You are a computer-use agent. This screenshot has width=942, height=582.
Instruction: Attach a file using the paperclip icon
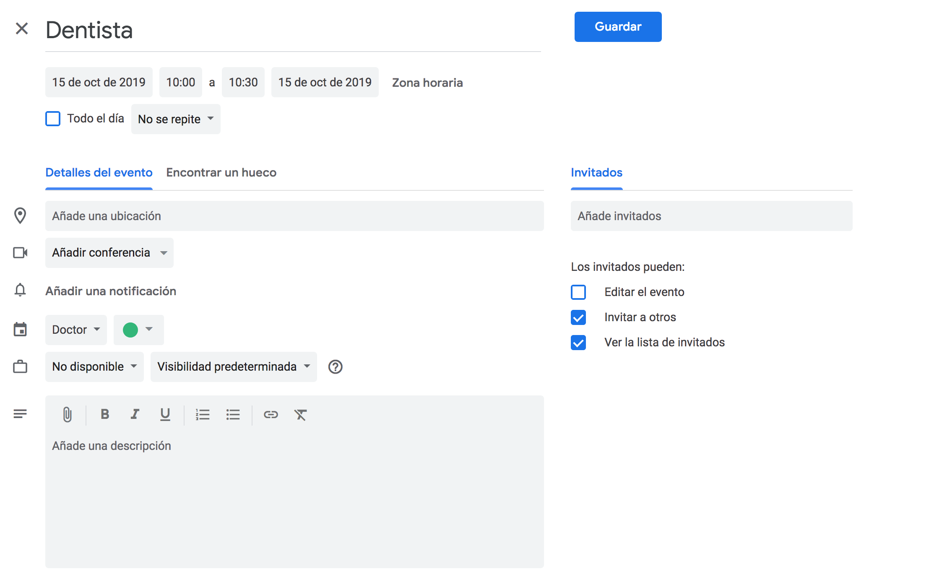[67, 415]
